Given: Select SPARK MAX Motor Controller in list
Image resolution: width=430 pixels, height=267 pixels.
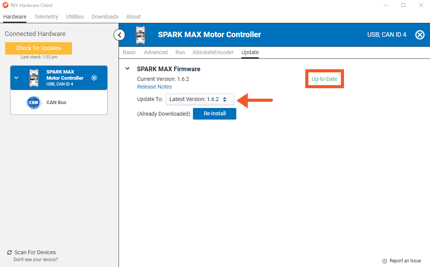Looking at the screenshot, I should pyautogui.click(x=58, y=78).
